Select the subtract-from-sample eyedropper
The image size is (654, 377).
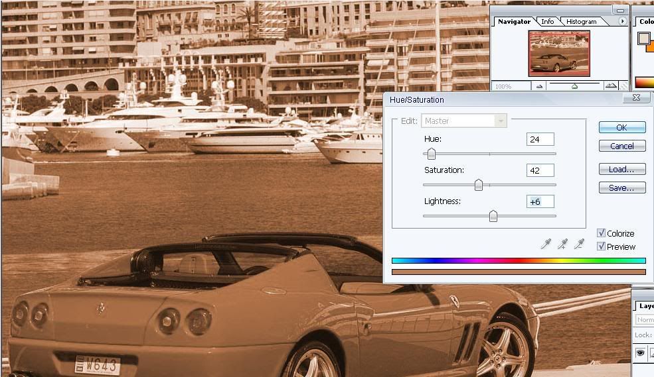[x=579, y=244]
